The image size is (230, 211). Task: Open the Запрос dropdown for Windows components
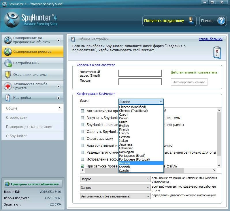[x=115, y=179]
